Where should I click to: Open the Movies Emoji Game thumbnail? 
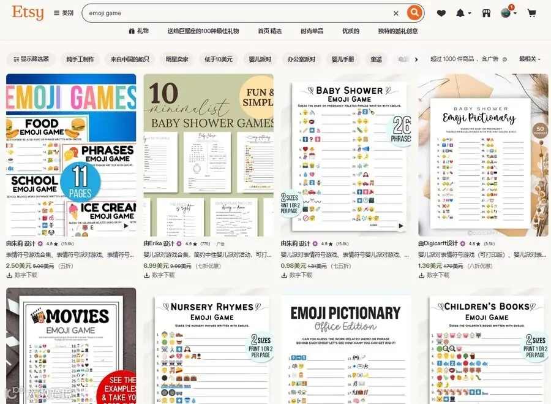click(71, 346)
